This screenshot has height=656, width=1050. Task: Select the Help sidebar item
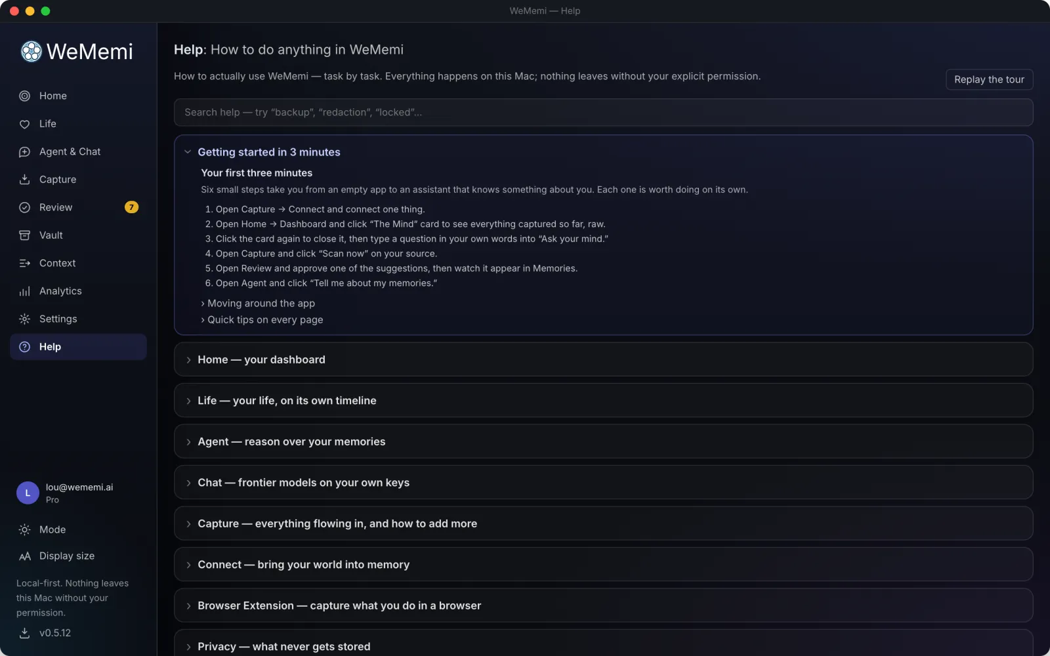tap(78, 347)
